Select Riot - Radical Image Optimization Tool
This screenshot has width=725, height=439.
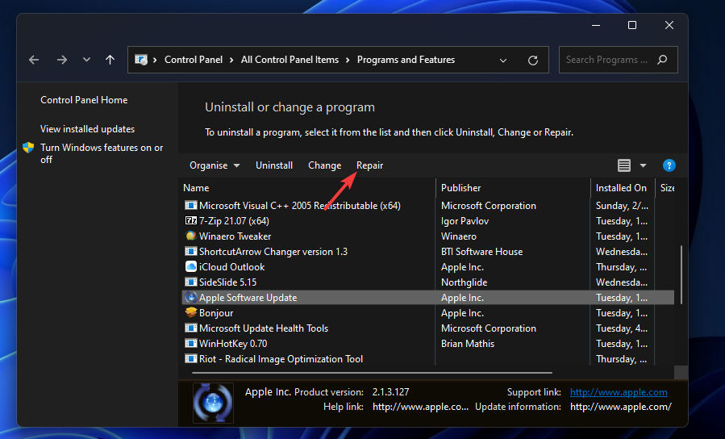[x=281, y=359]
